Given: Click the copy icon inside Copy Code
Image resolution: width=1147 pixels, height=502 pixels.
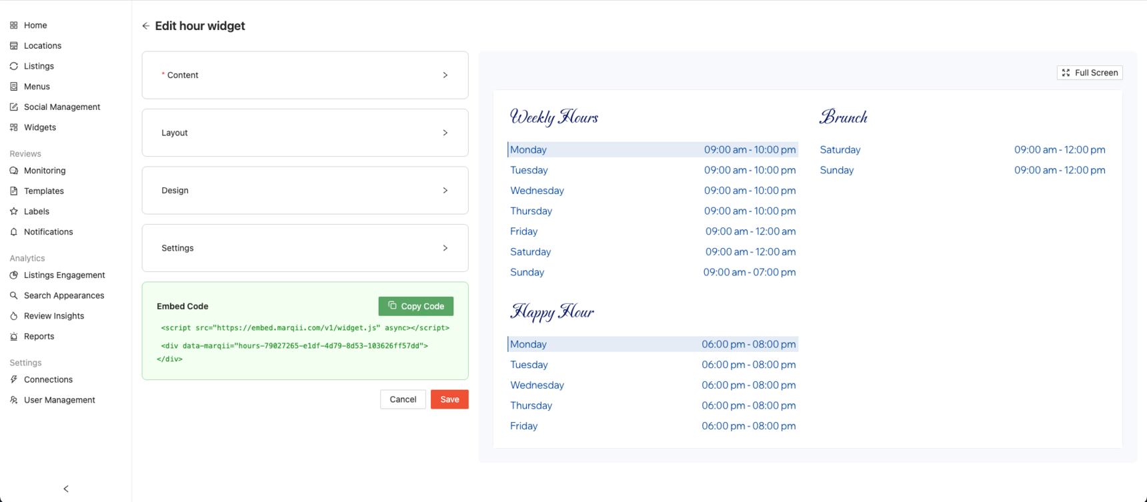Looking at the screenshot, I should pyautogui.click(x=392, y=305).
